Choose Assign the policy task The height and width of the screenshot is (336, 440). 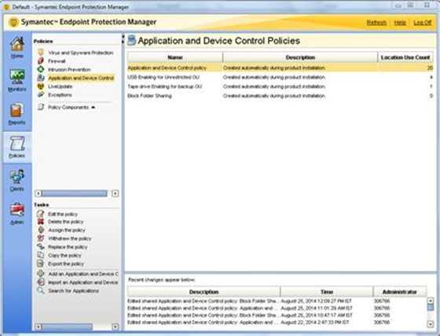tap(67, 230)
